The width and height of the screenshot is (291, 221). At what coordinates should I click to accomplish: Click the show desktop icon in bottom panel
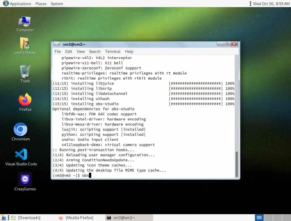pos(3,218)
